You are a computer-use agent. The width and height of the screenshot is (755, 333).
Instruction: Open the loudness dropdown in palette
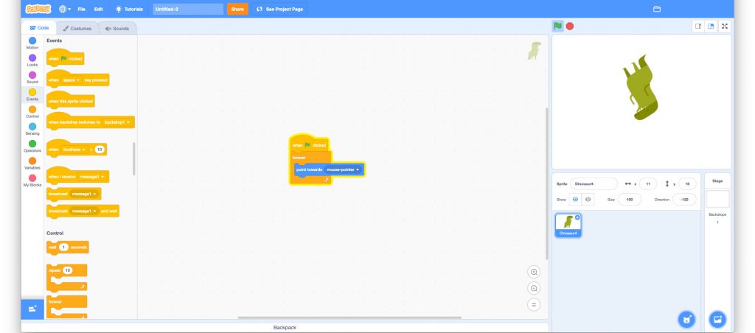(x=74, y=150)
